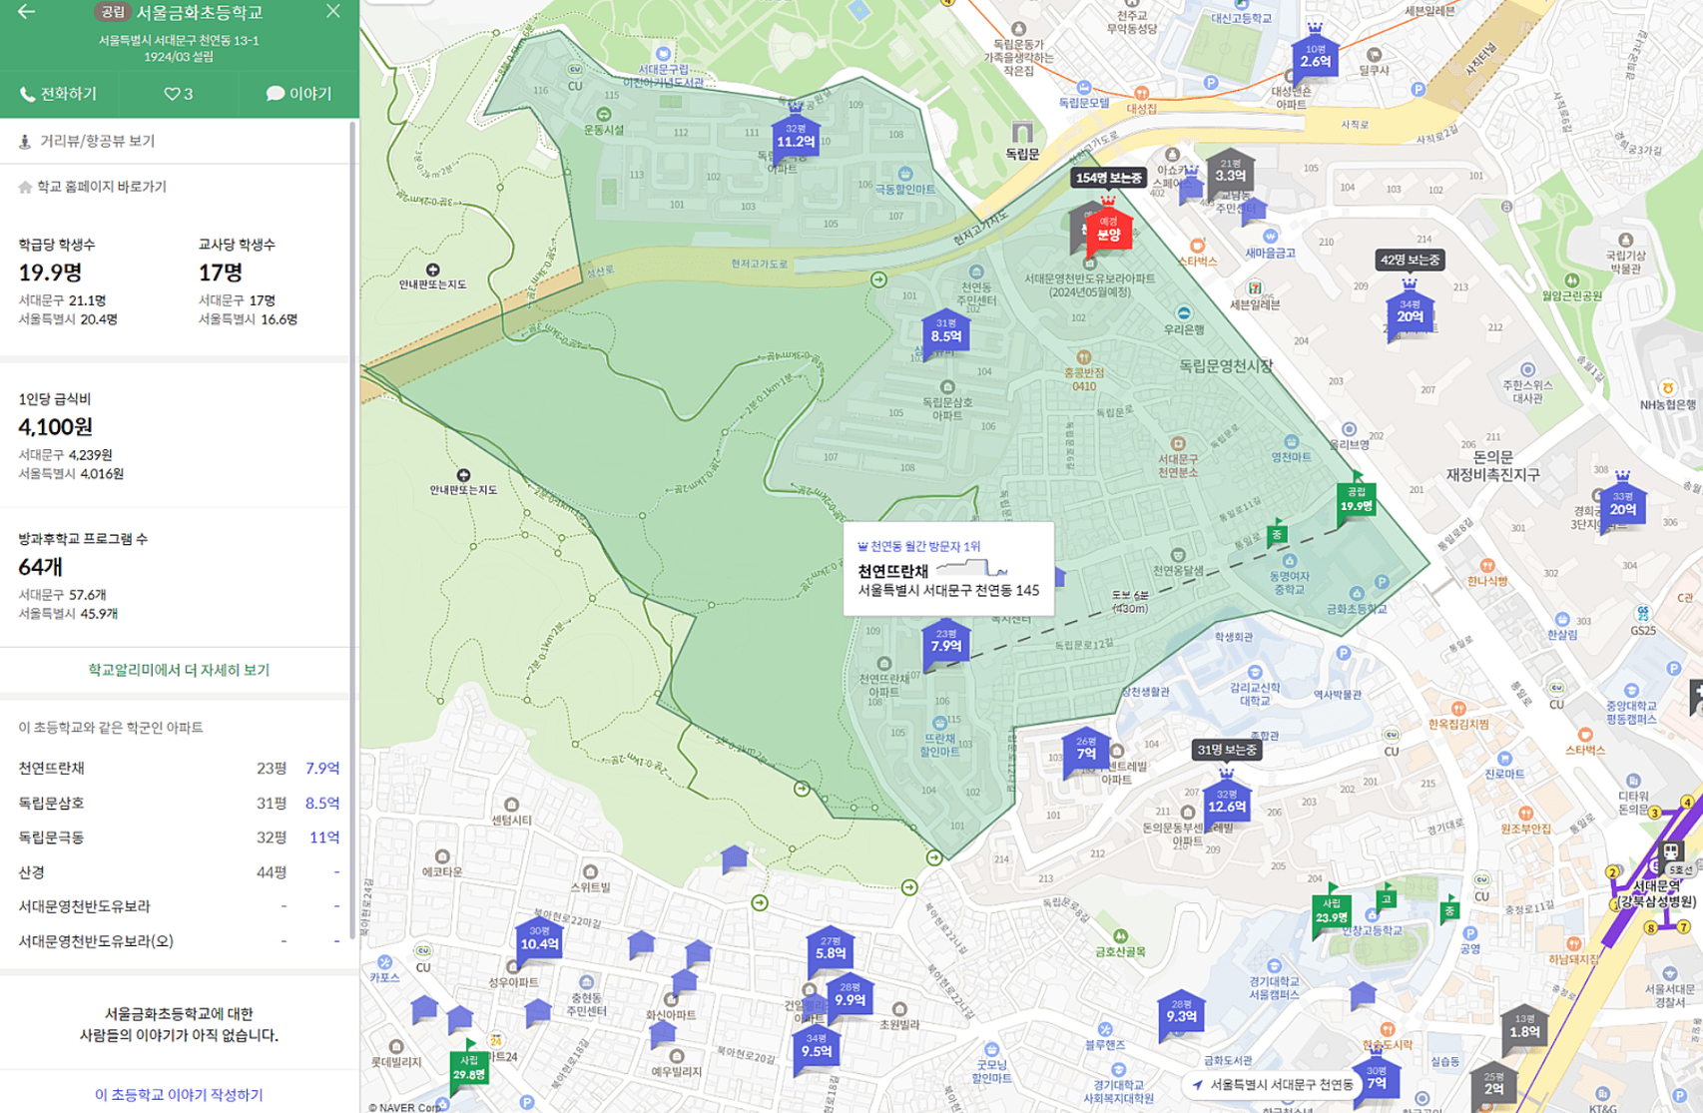Click the 9.3억 apartment marker
This screenshot has height=1113, width=1703.
[x=1182, y=1012]
